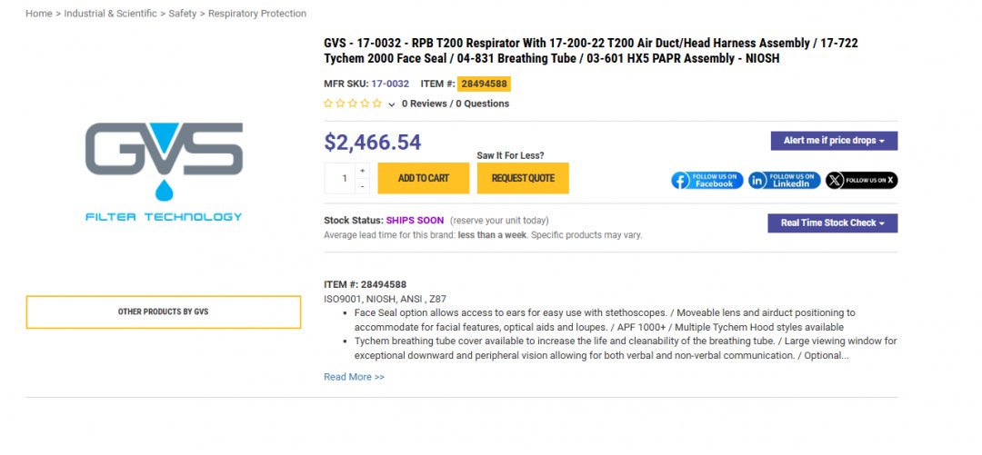Screen dimensions: 982x455
Task: Open Industrial & Scientific breadcrumb
Action: coord(110,14)
